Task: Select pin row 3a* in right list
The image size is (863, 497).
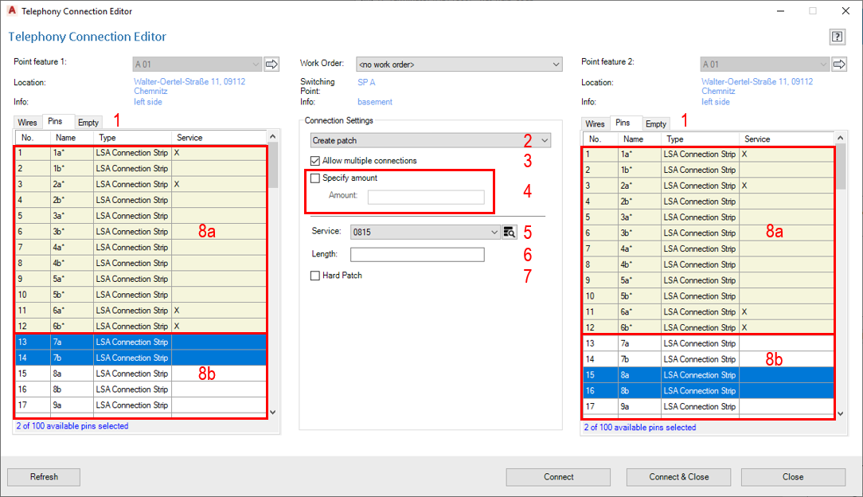Action: 709,217
